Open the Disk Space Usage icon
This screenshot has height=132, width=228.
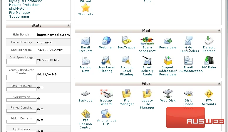pyautogui.click(x=188, y=94)
